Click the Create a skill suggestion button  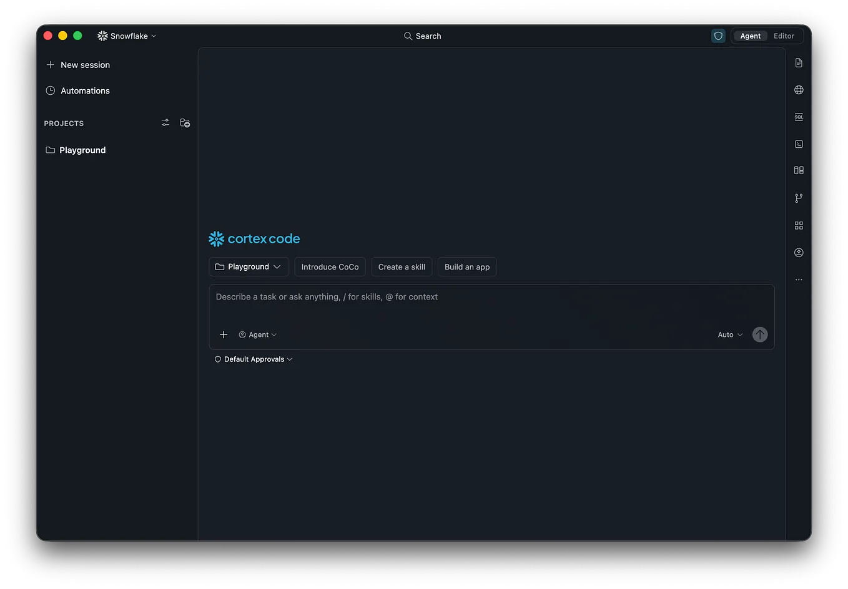pos(402,267)
